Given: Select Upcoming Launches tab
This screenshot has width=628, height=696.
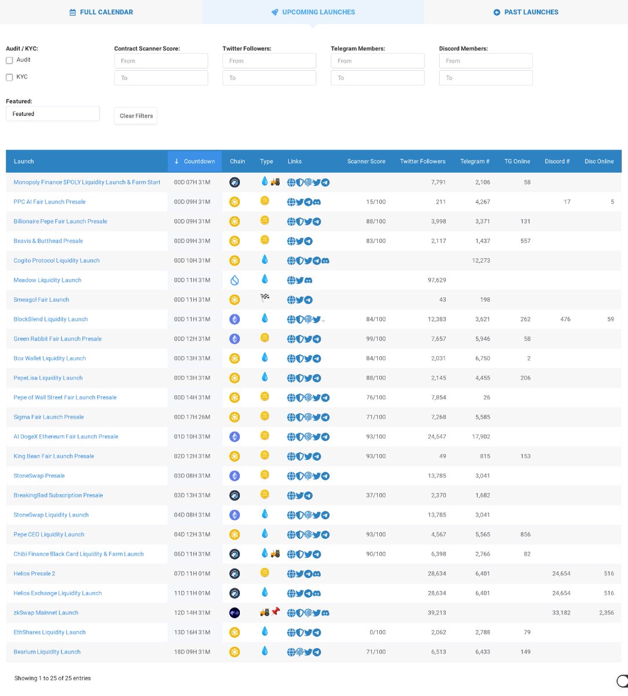Looking at the screenshot, I should (x=313, y=12).
